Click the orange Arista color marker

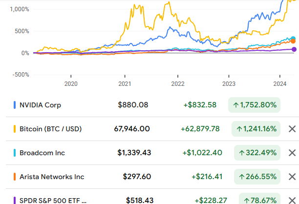pos(15,177)
